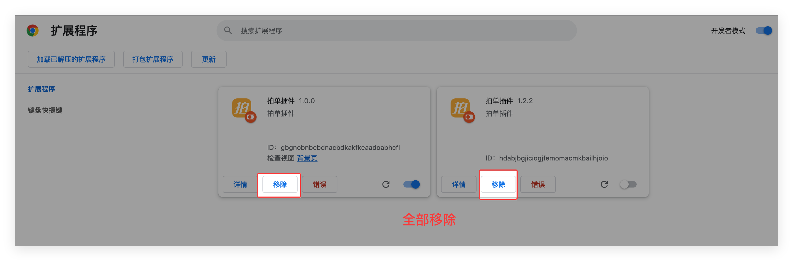Image resolution: width=793 pixels, height=261 pixels.
Task: Toggle 开发者模式 switch off
Action: tap(763, 31)
